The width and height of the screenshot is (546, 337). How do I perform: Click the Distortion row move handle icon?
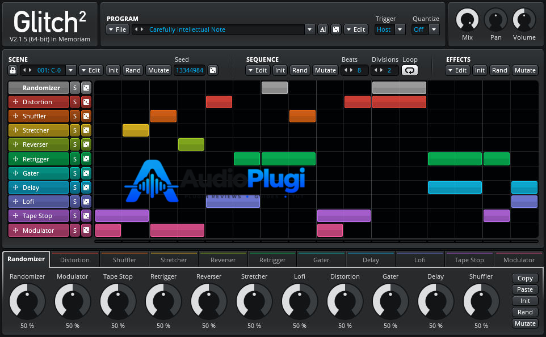16,102
